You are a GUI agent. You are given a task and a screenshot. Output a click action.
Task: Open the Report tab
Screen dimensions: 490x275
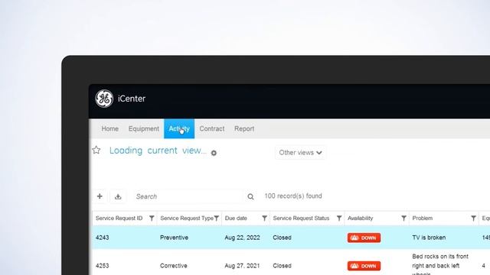244,129
